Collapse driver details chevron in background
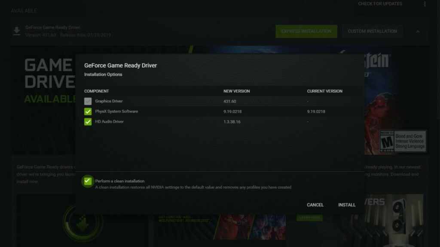Viewport: 440px width, 247px height. [x=418, y=32]
